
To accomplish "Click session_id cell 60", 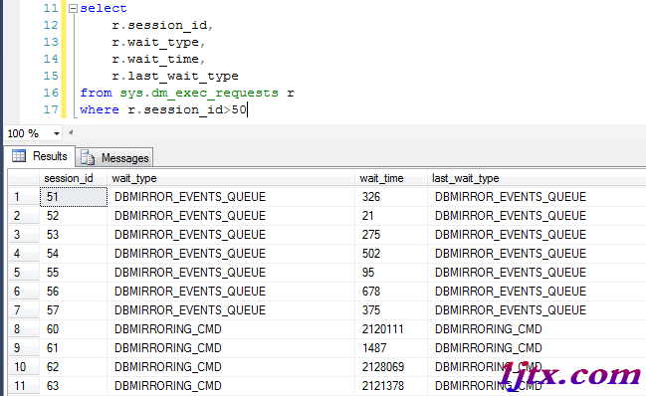I will pyautogui.click(x=74, y=329).
